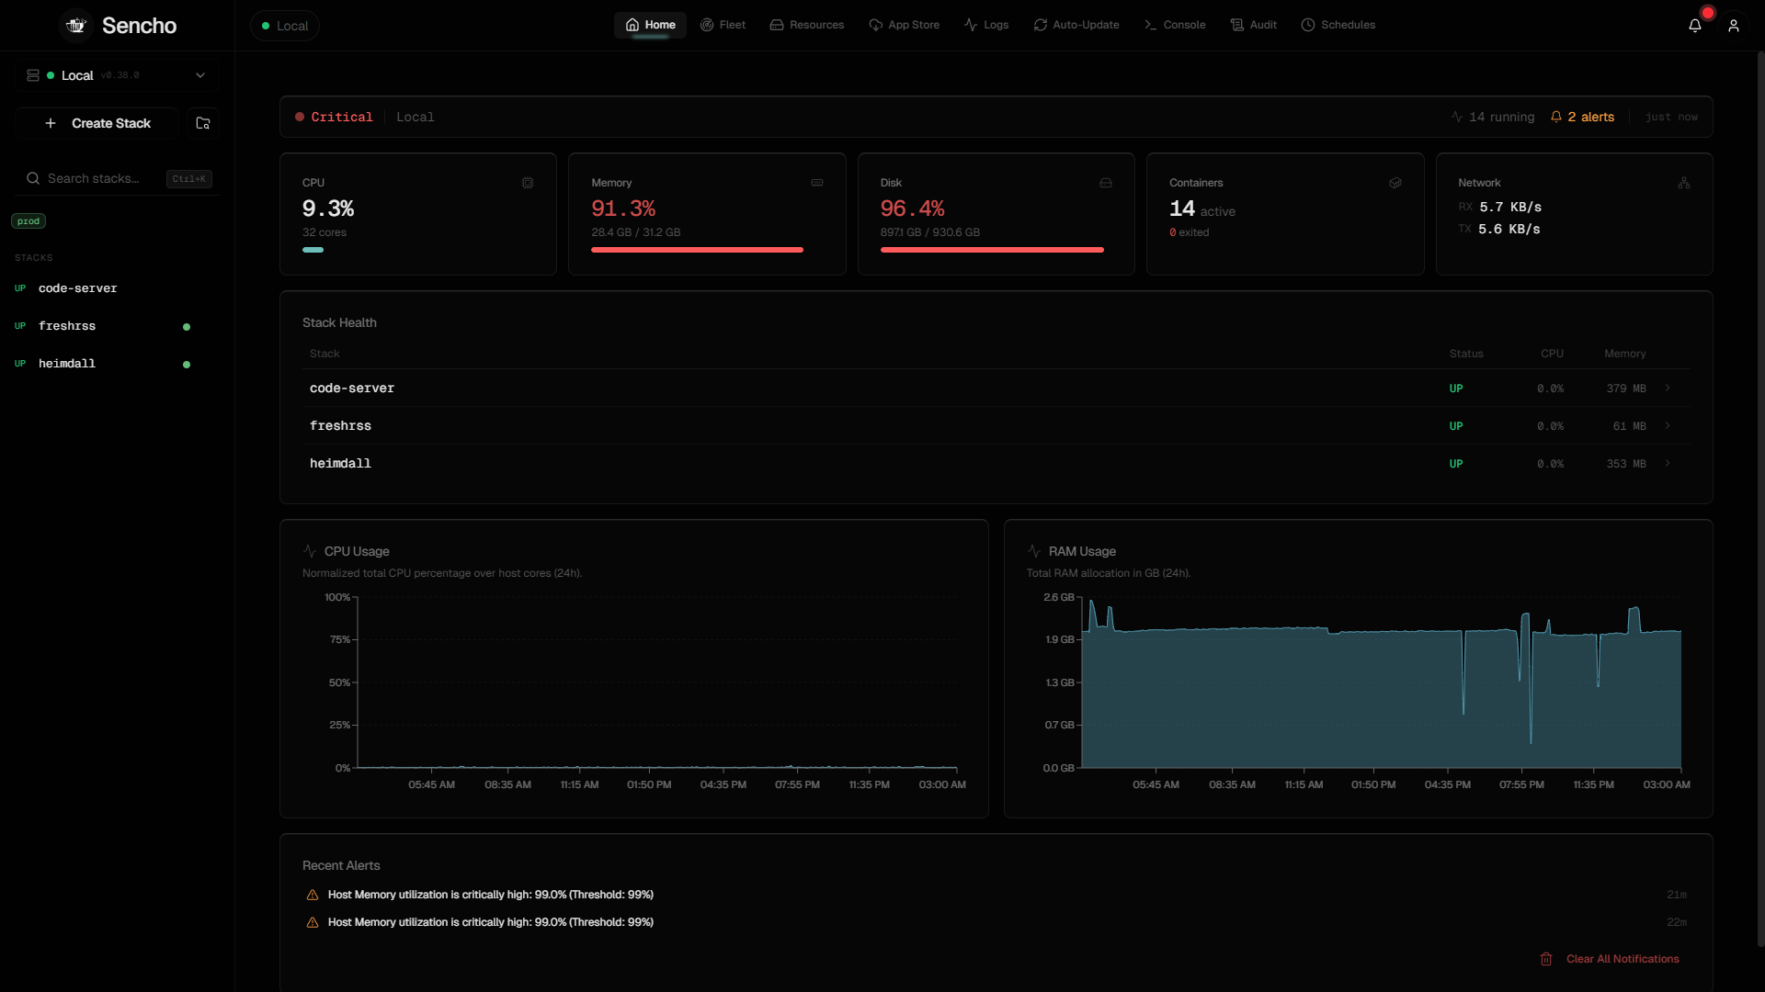Open the user profile menu
The height and width of the screenshot is (992, 1765).
pyautogui.click(x=1734, y=26)
